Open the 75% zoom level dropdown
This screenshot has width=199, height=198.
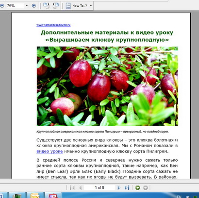[x=27, y=6]
